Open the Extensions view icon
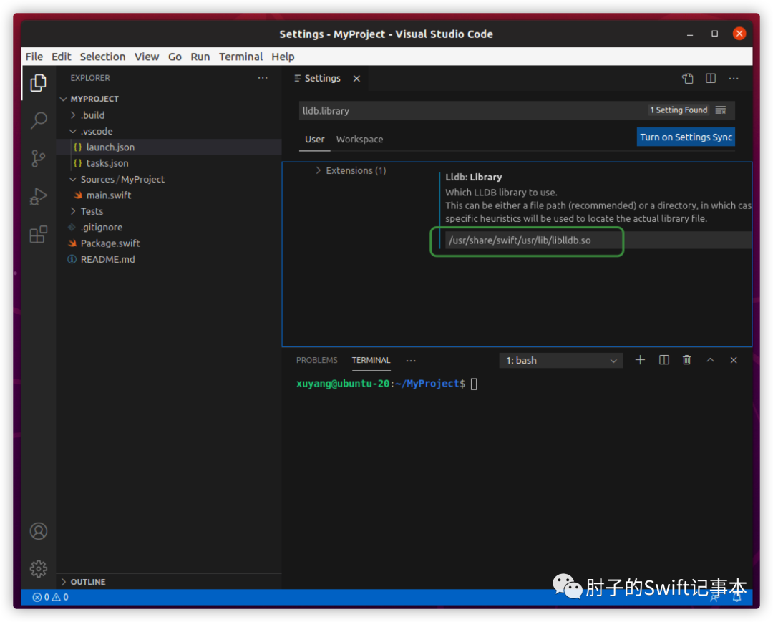 [x=39, y=235]
